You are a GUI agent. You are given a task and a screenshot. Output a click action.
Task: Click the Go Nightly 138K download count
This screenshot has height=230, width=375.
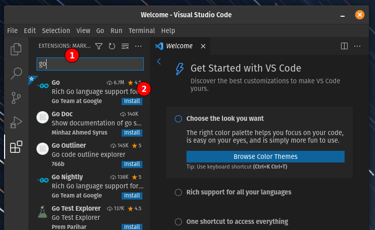tap(120, 177)
